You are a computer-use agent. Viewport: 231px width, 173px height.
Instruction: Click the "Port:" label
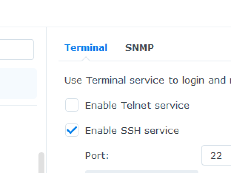pyautogui.click(x=97, y=155)
